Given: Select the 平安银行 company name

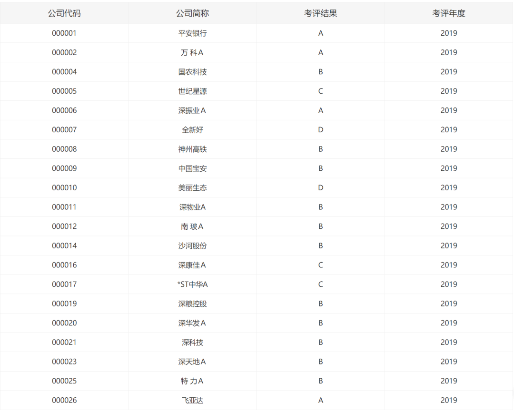Looking at the screenshot, I should pyautogui.click(x=192, y=33).
